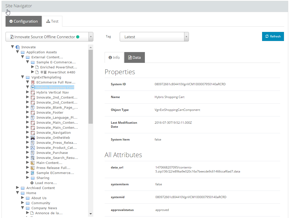The width and height of the screenshot is (290, 218).
Task: Select the Innovate_Footer tree item
Action: point(50,112)
